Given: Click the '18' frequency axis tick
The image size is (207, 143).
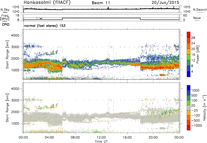Looking at the screenshot, I should pos(18,15).
